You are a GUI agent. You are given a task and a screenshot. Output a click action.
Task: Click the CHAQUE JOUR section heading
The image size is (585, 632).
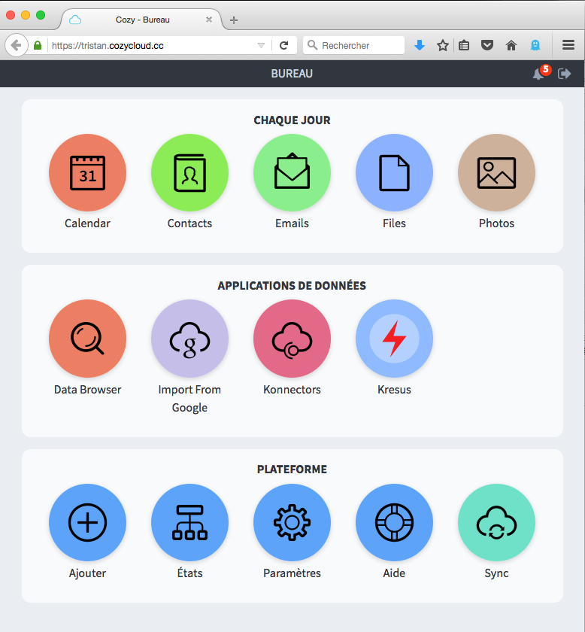click(292, 120)
